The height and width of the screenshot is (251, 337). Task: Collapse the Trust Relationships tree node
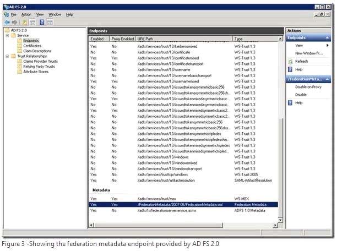[7, 56]
